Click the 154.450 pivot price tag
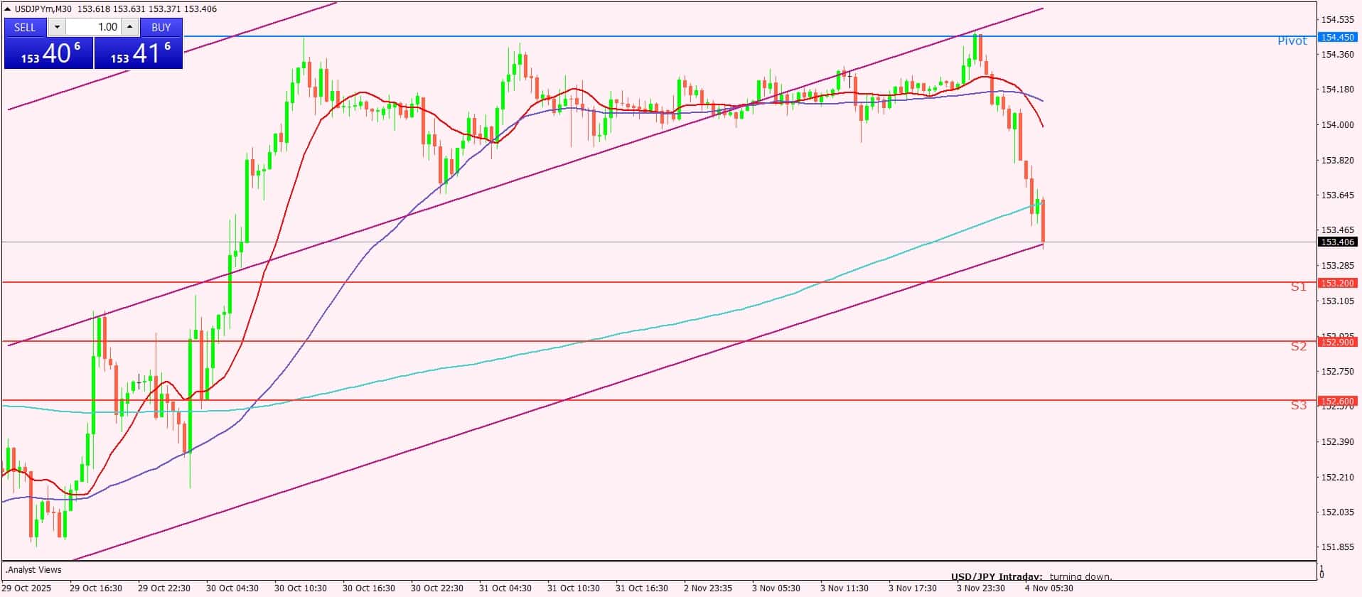The image size is (1362, 597). [1337, 37]
